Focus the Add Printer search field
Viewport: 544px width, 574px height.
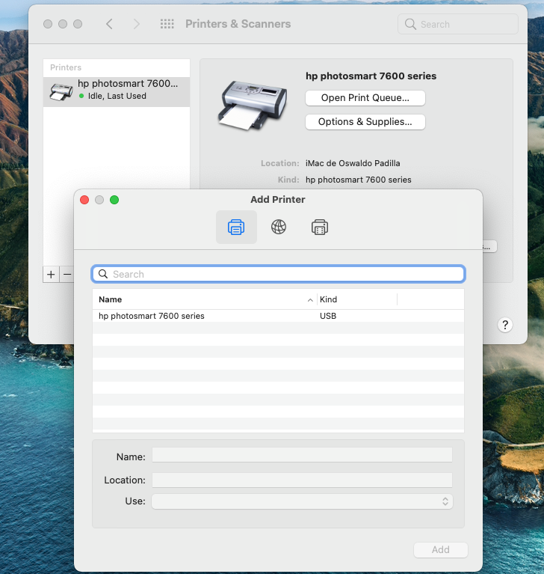click(278, 275)
